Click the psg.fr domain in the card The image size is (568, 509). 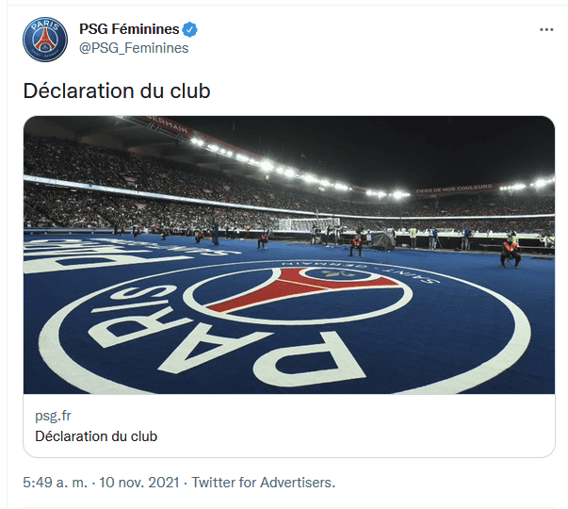coord(51,415)
